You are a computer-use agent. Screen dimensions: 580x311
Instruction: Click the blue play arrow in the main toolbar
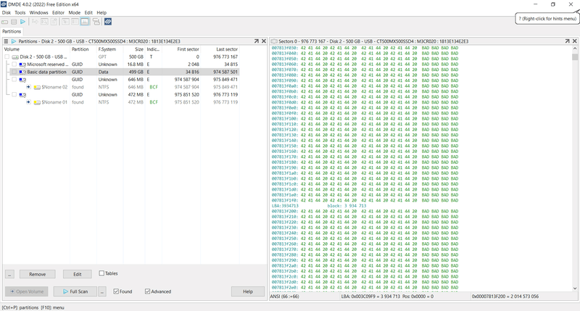pos(23,22)
